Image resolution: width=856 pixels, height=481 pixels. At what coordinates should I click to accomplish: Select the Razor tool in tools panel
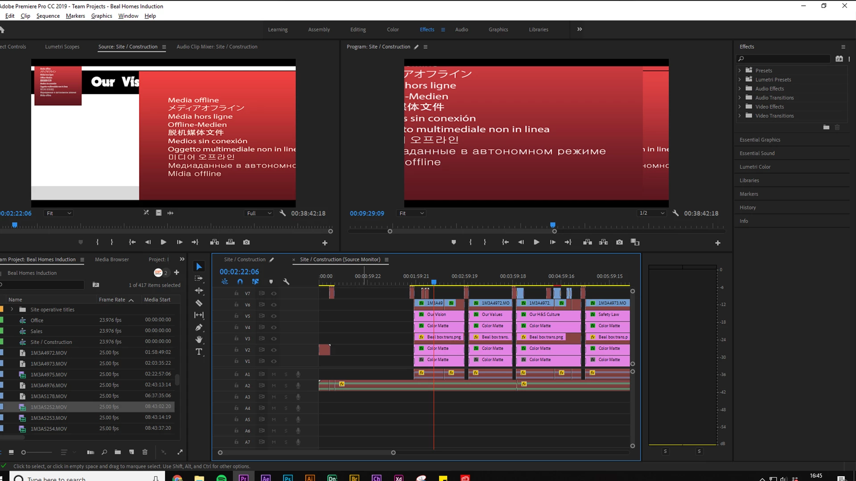(199, 303)
